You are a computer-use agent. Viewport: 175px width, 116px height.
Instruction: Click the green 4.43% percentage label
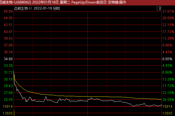tap(167, 66)
